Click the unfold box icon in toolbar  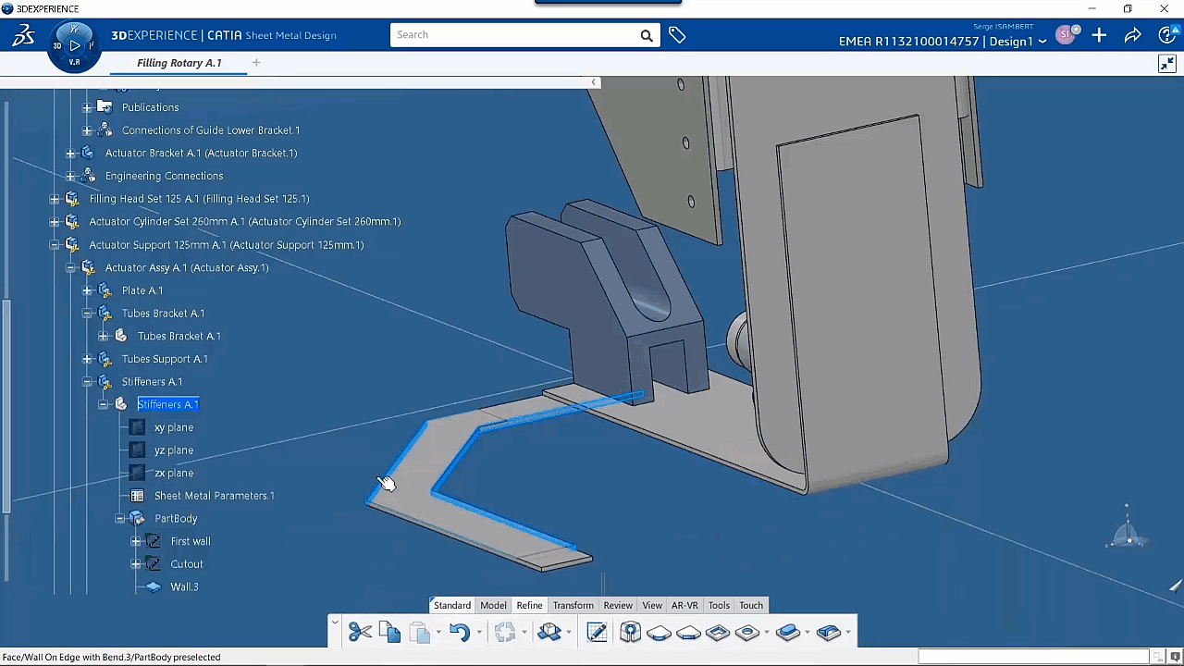pyautogui.click(x=549, y=632)
